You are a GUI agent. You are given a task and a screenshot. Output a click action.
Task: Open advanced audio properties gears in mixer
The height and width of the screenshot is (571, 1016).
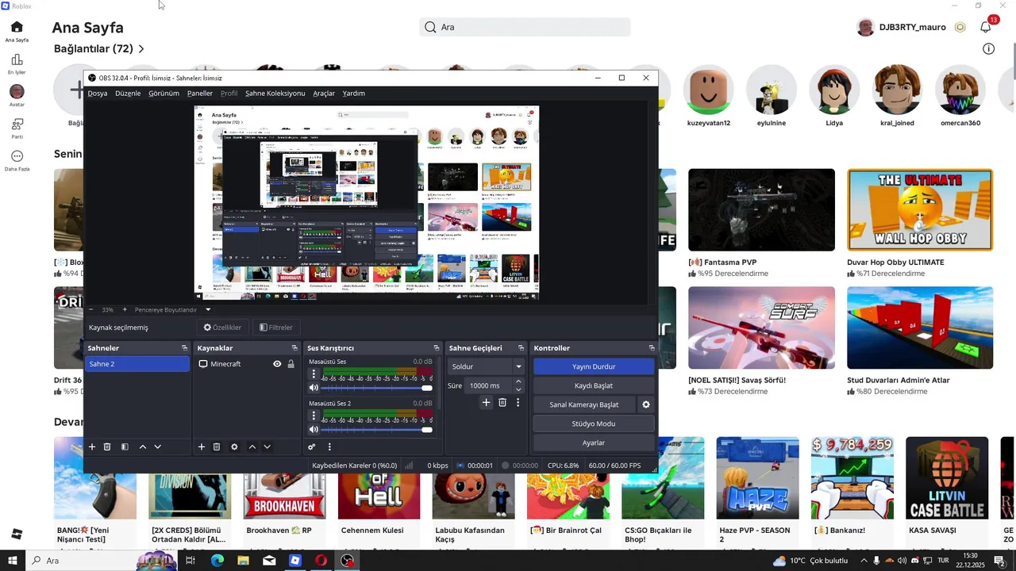[312, 446]
